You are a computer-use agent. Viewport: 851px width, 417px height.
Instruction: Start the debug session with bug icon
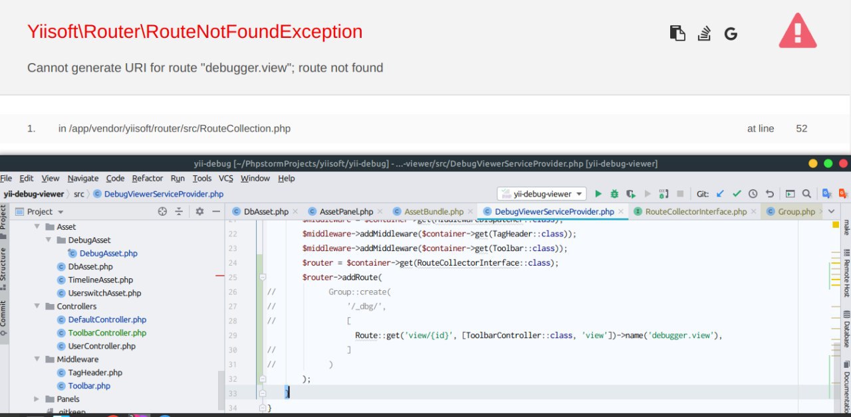[x=614, y=194]
